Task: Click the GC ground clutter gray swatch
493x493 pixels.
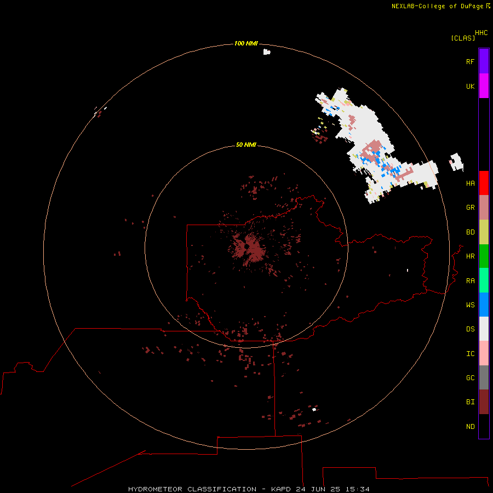Action: click(x=484, y=377)
